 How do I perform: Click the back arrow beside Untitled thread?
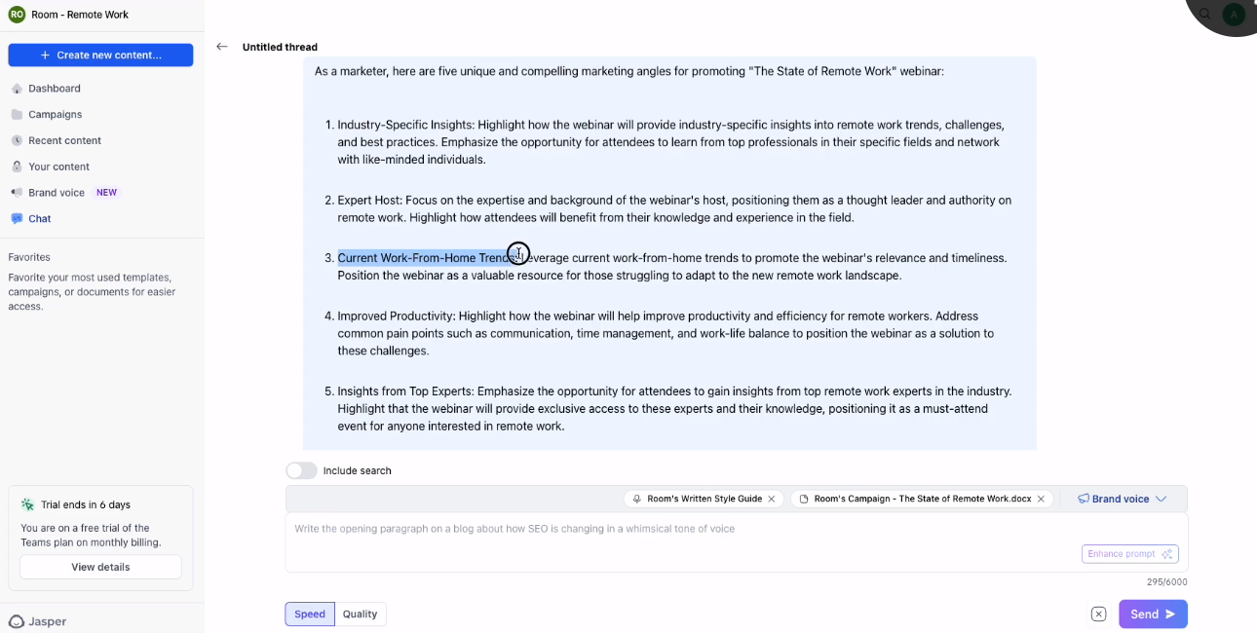click(x=222, y=47)
